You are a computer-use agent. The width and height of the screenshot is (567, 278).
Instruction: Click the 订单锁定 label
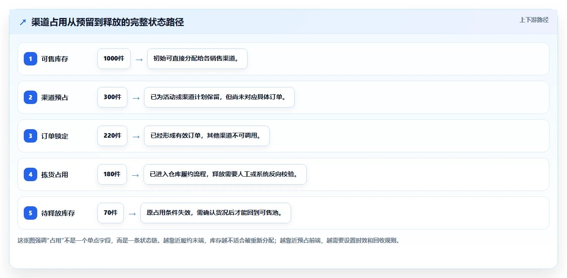pos(55,136)
